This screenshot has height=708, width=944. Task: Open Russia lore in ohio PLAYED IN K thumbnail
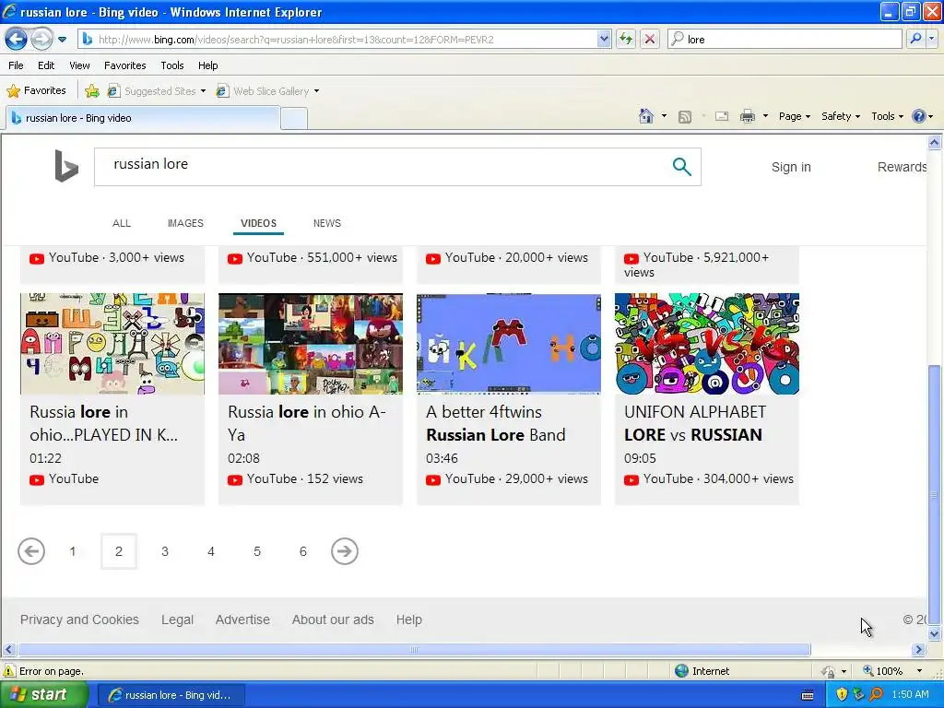point(112,344)
